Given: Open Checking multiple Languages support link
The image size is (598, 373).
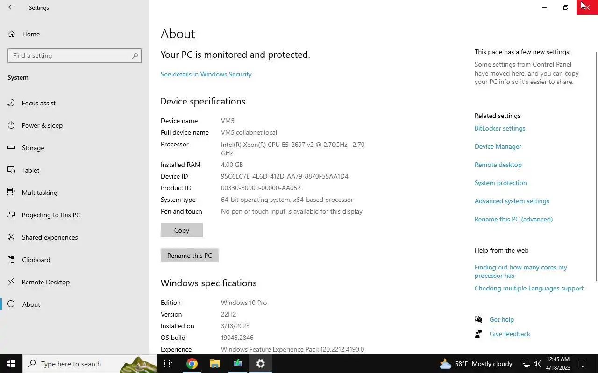Looking at the screenshot, I should (529, 288).
